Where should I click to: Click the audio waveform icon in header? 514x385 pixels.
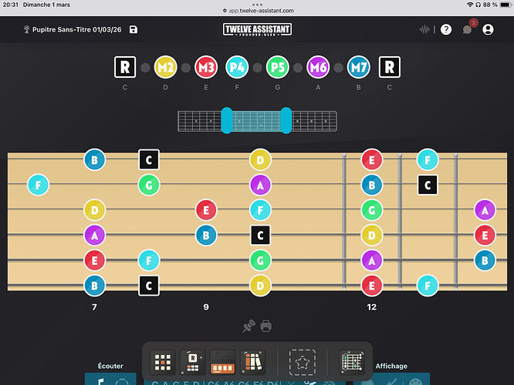click(424, 29)
